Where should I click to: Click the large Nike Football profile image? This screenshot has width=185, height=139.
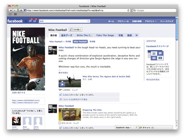(28, 59)
